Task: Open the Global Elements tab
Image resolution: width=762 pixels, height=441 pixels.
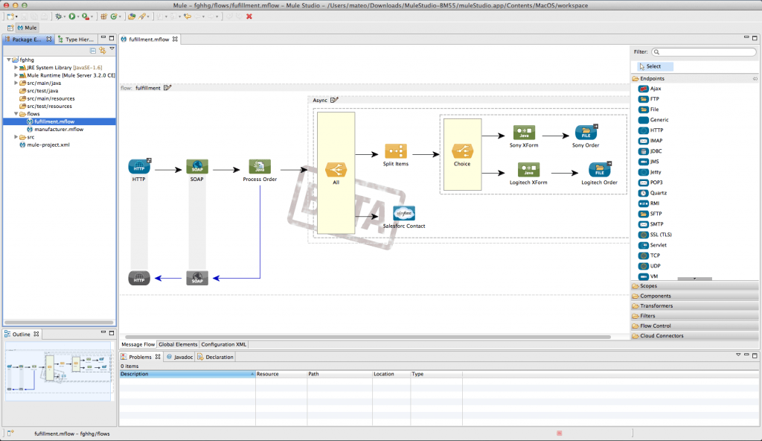Action: click(179, 344)
